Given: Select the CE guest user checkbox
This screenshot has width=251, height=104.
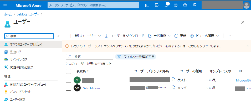Looking at the screenshot, I should point(69,80).
